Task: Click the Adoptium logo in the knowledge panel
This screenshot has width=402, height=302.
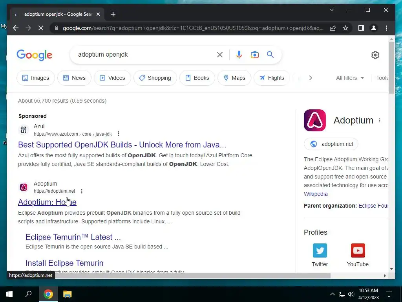Action: 314,120
